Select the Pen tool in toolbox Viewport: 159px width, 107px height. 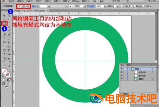(4, 23)
